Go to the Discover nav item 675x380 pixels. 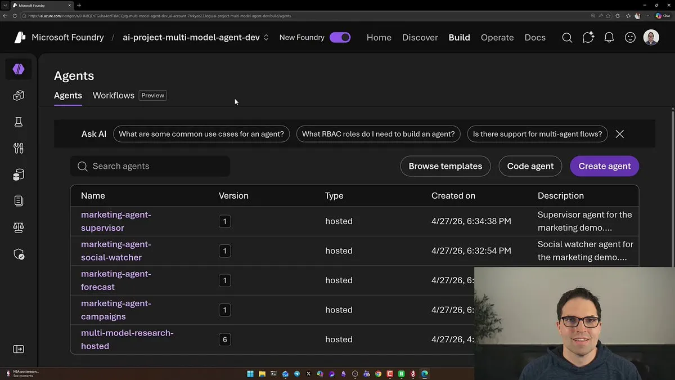(x=420, y=38)
